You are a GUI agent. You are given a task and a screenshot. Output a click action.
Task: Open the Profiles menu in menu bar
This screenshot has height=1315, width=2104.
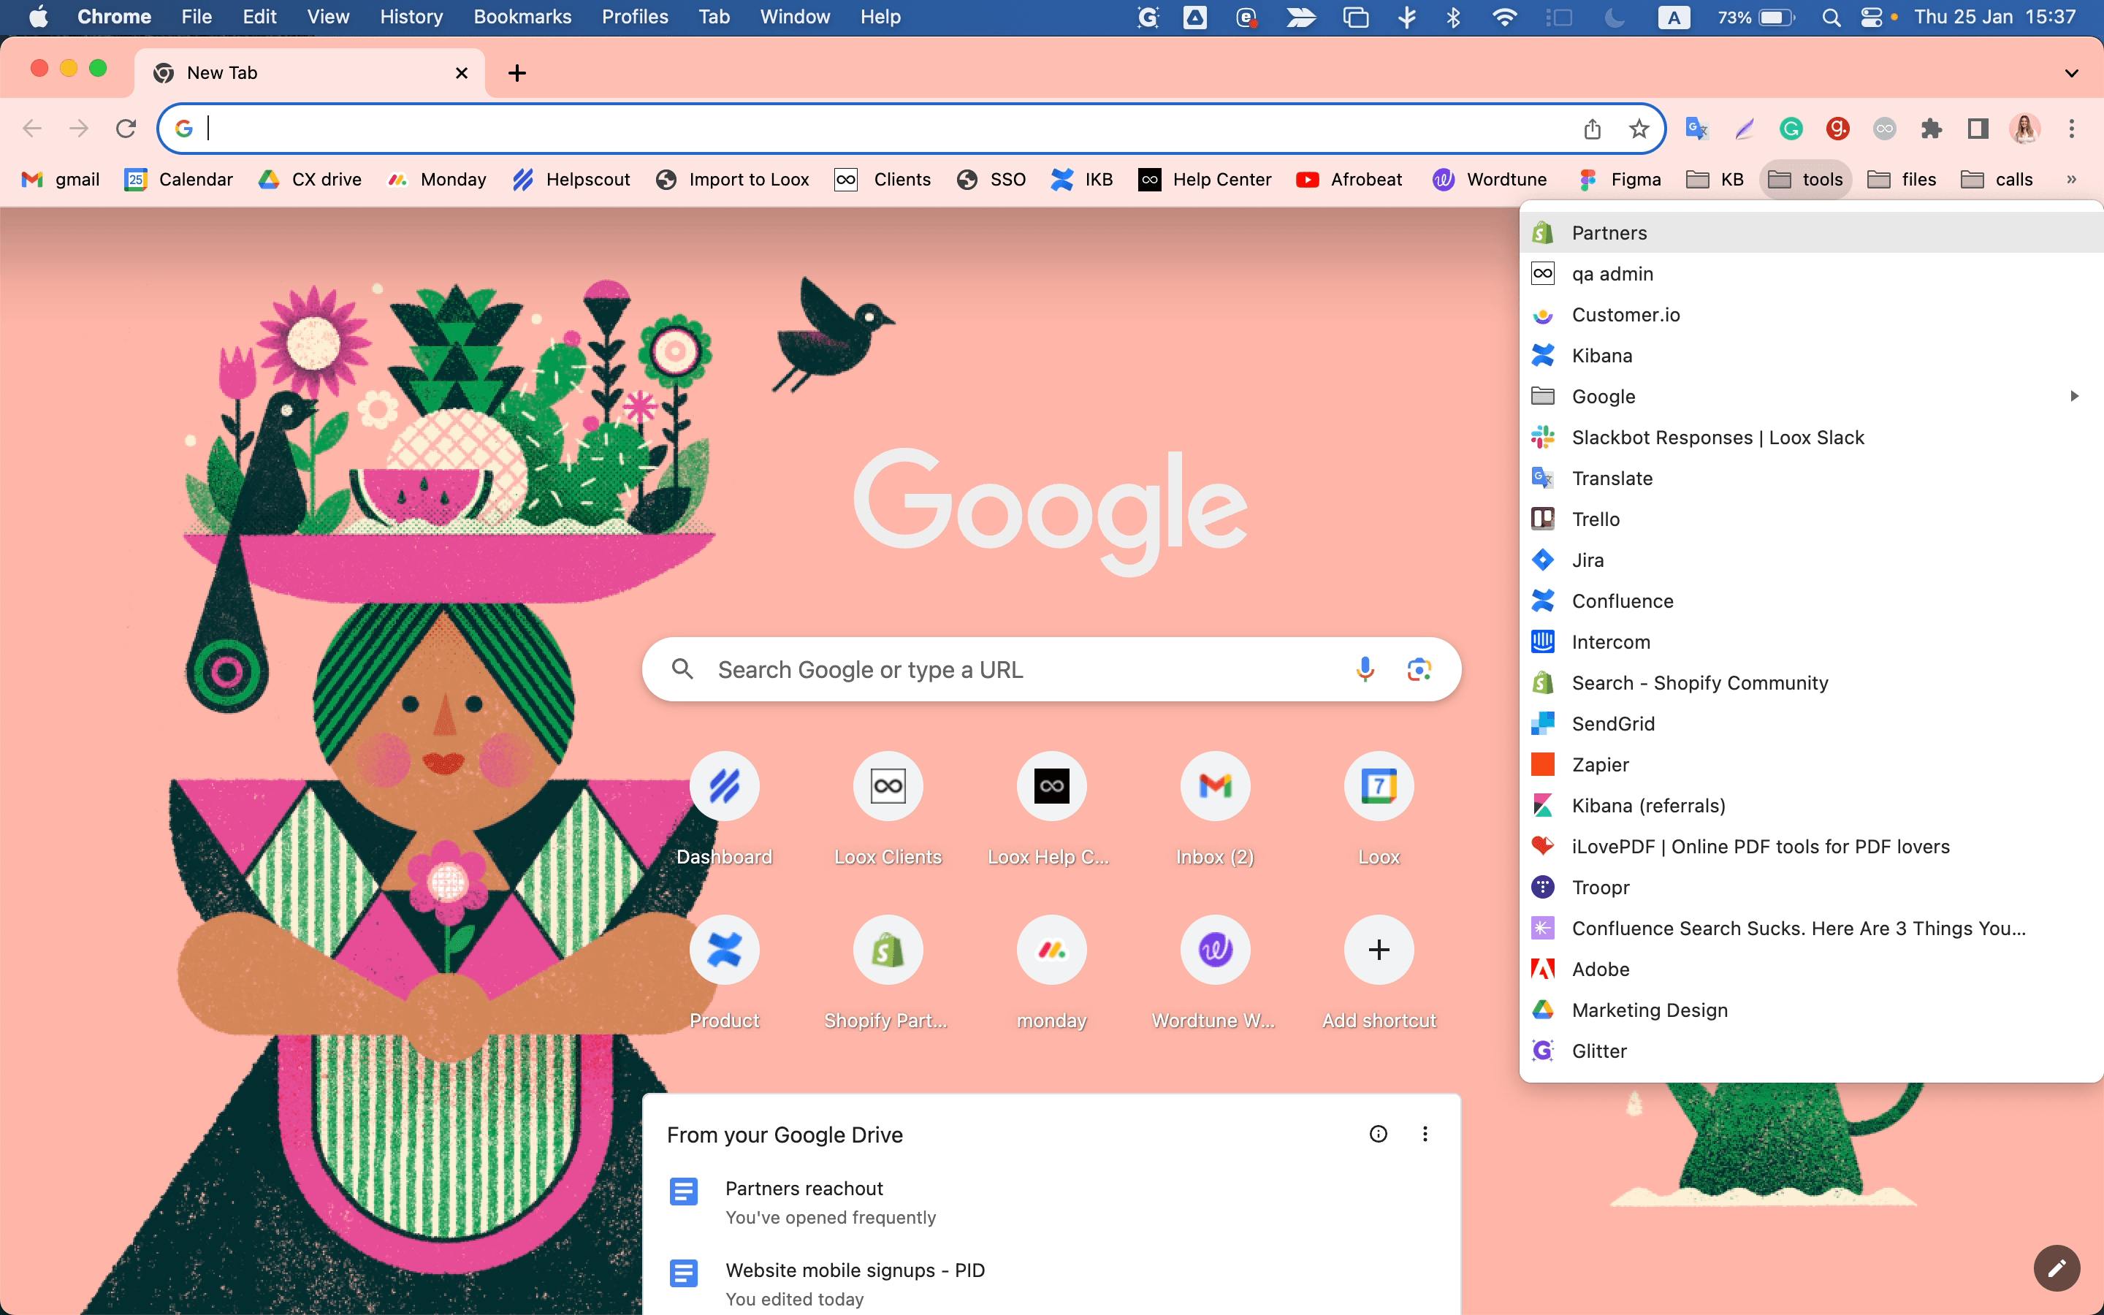point(635,18)
